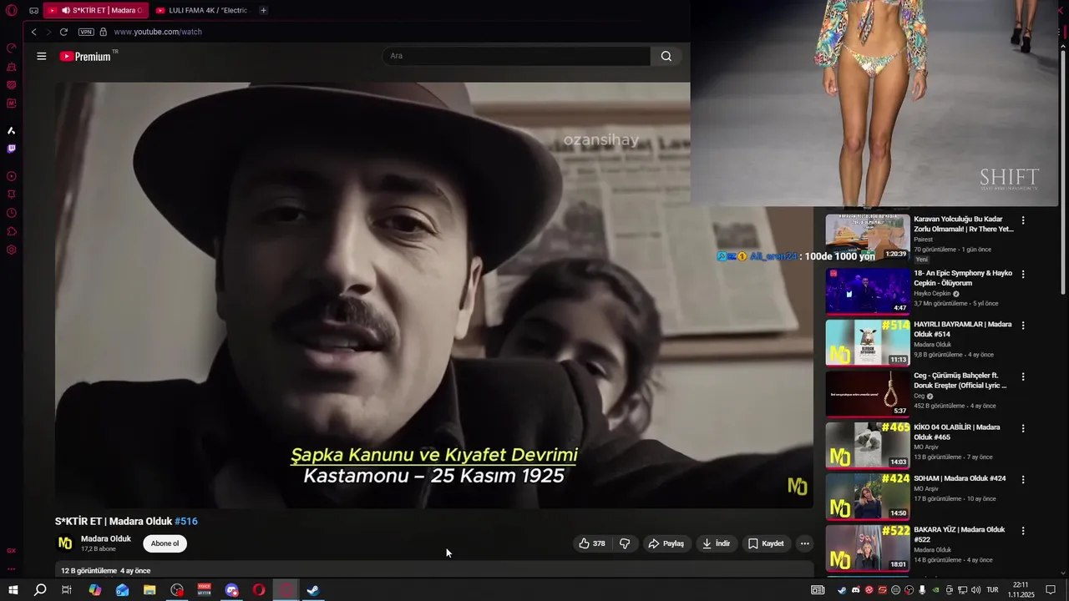Open Windows taskbar search

click(40, 590)
